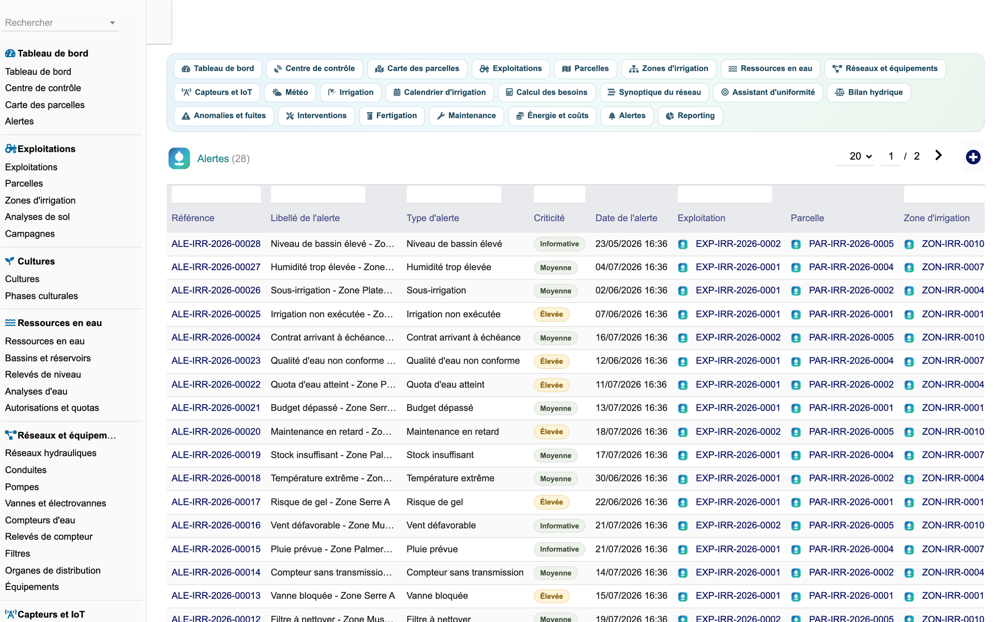
Task: Open Analyses de sol in sidebar
Action: [x=37, y=217]
